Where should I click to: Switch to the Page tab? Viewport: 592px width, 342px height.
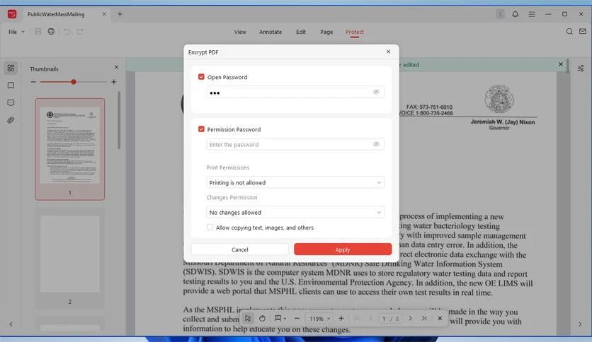(326, 32)
